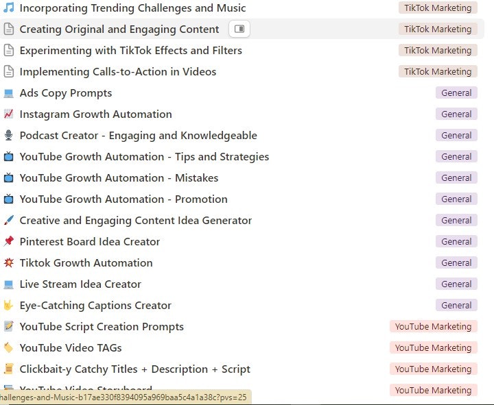Click TikTok Marketing tag on Implementing Calls-to-Action row
Screen dimensions: 494x405
point(438,71)
